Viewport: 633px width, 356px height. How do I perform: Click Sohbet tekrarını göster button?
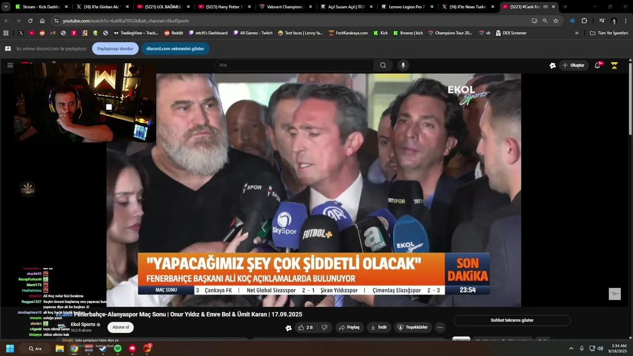512,320
